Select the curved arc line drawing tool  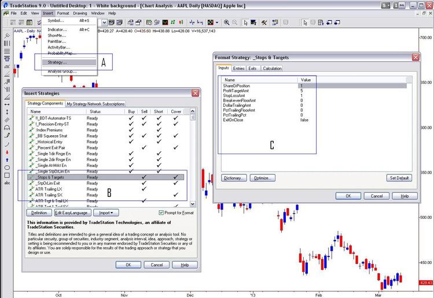click(x=7, y=144)
